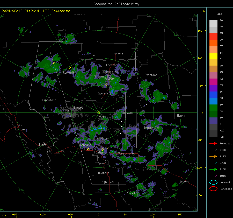Select the lightest gray 70–80 dBZ swatch

(x=213, y=24)
